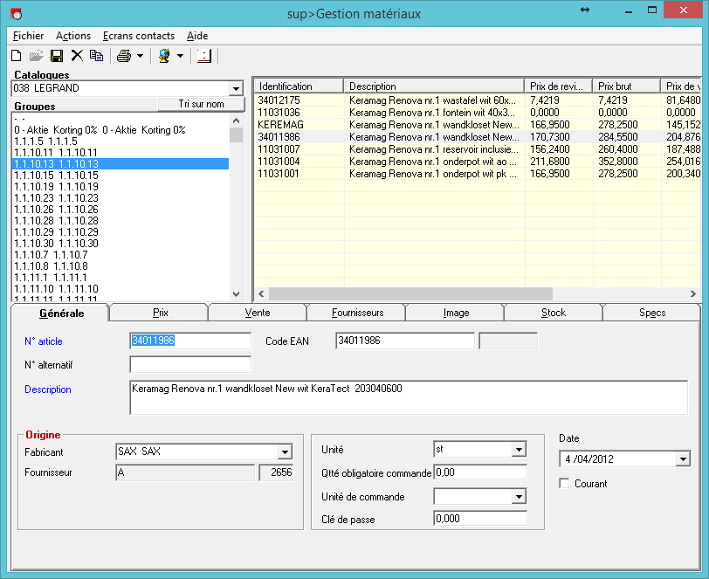Sort by Prix brut column header
Image resolution: width=709 pixels, height=579 pixels.
click(627, 86)
